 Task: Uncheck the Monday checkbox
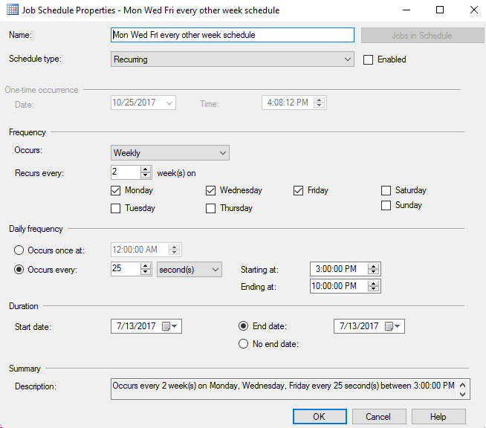(x=115, y=190)
